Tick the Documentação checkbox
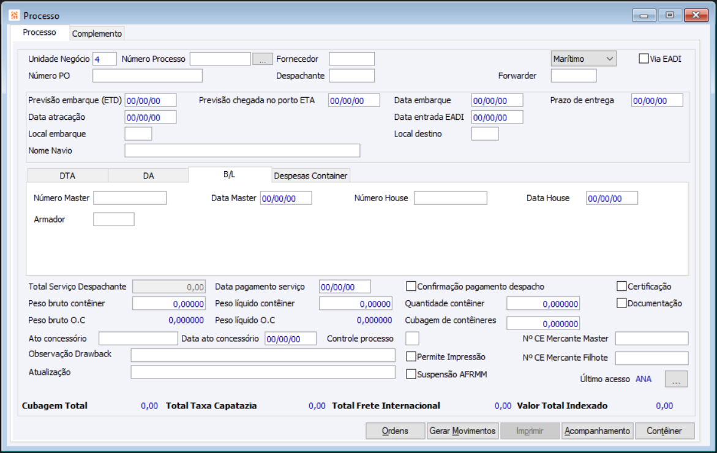 [622, 303]
